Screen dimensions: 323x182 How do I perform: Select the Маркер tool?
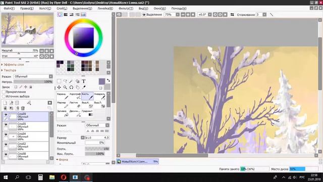click(x=63, y=105)
